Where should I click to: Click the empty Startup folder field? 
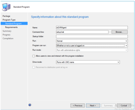point(92,36)
